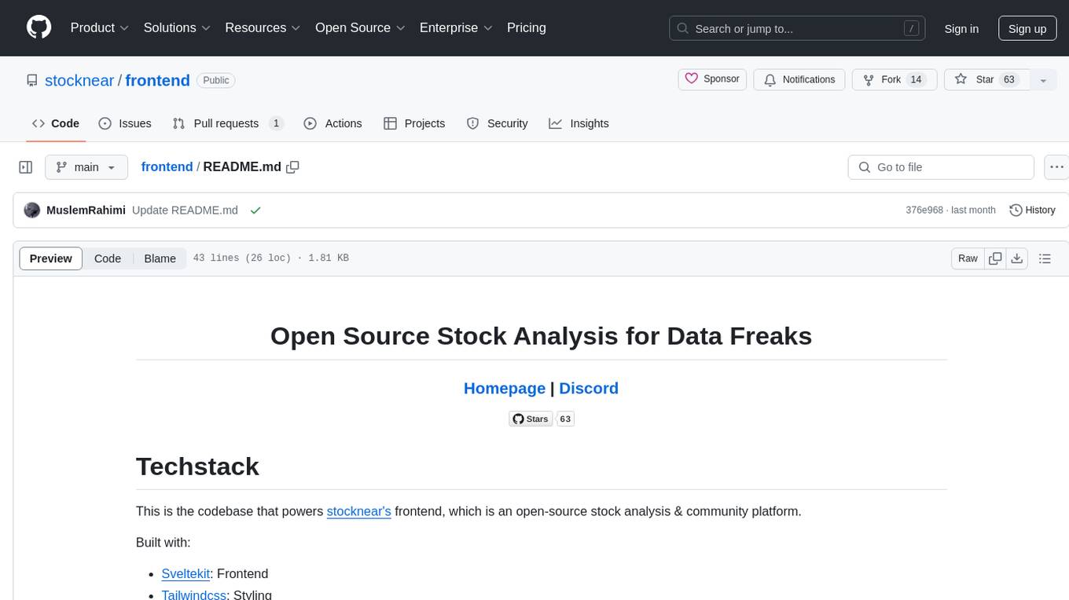
Task: Star the repository
Action: [986, 79]
